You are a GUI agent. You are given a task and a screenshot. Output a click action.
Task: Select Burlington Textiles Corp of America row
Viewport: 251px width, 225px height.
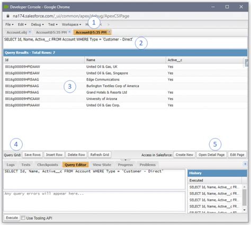pyautogui.click(x=125, y=86)
